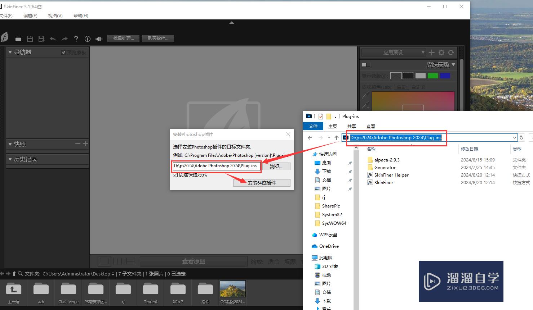Viewport: 533px width, 310px height.
Task: Refresh the Explorer address bar location
Action: 521,138
